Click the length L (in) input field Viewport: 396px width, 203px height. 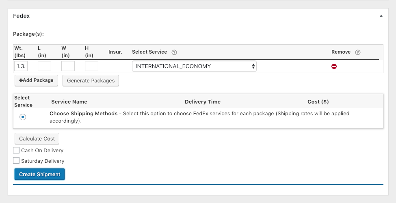pos(44,66)
